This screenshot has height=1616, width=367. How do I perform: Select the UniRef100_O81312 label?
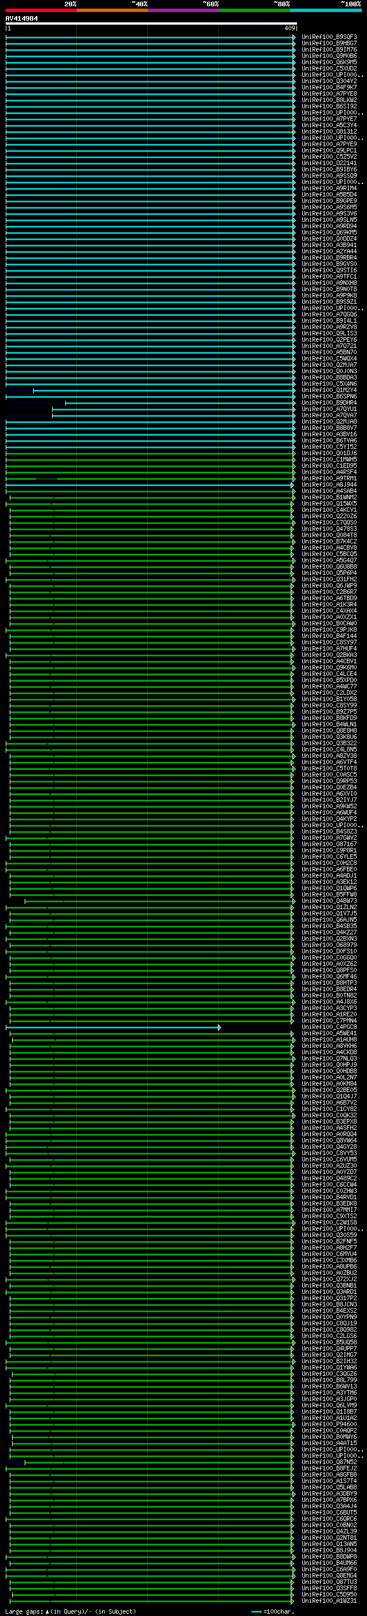[329, 132]
